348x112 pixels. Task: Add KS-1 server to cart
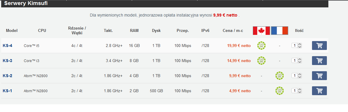click(319, 91)
